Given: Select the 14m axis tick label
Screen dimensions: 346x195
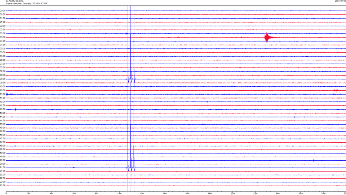Looking at the screenshot, I should click(x=165, y=194).
